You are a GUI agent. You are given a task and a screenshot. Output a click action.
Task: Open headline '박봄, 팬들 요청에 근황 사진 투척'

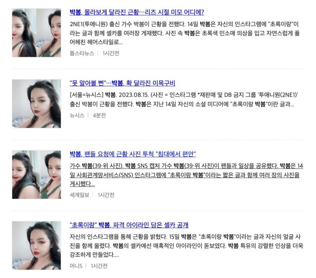pos(132,154)
